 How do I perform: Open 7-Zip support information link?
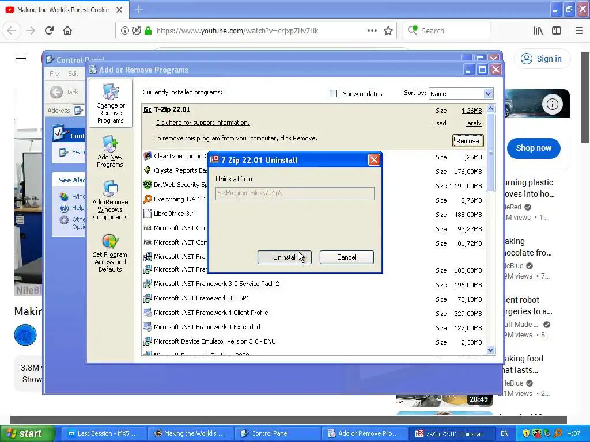point(202,123)
